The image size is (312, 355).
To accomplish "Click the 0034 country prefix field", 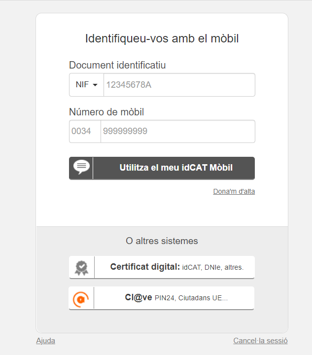I will pos(85,131).
